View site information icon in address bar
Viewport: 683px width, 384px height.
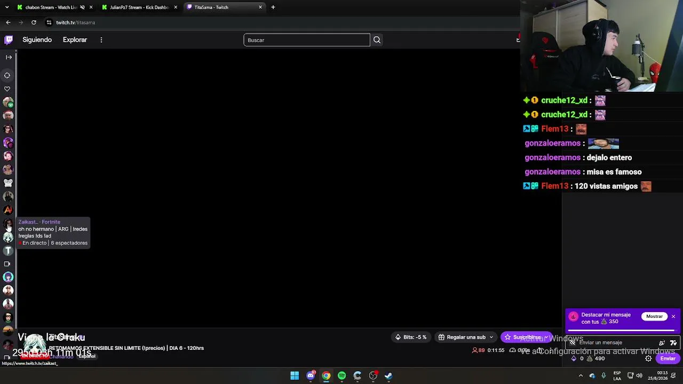click(49, 22)
